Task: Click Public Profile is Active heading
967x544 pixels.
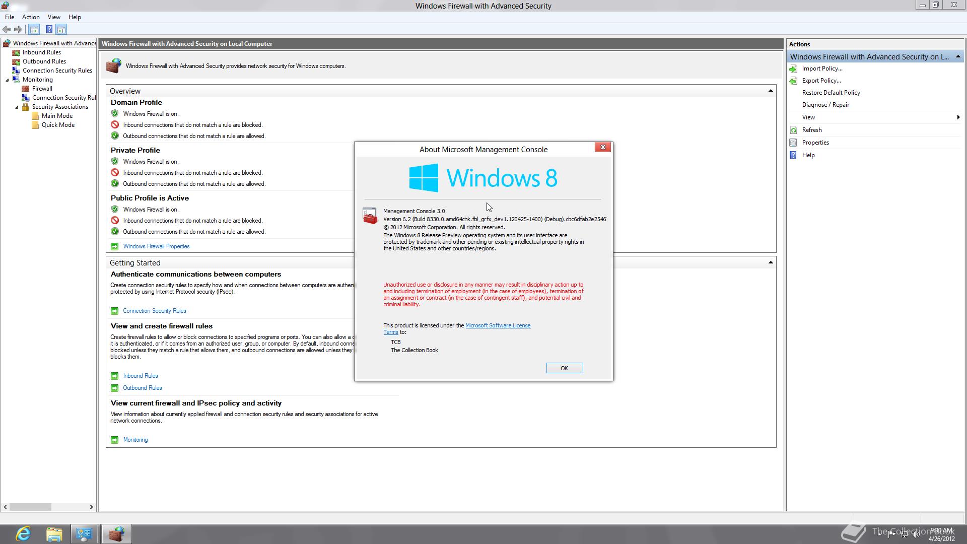Action: 150,198
